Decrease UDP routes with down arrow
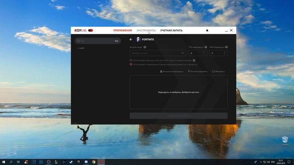This screenshot has width=294, height=165. 225,54
